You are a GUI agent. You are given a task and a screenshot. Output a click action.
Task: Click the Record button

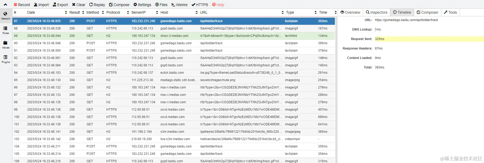22,5
